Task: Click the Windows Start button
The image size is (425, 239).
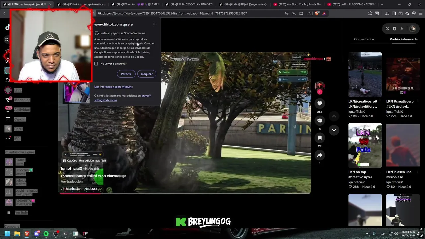Action: 7,234
